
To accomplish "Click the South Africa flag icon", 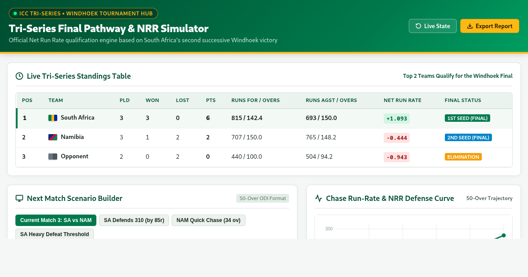I will pos(53,118).
